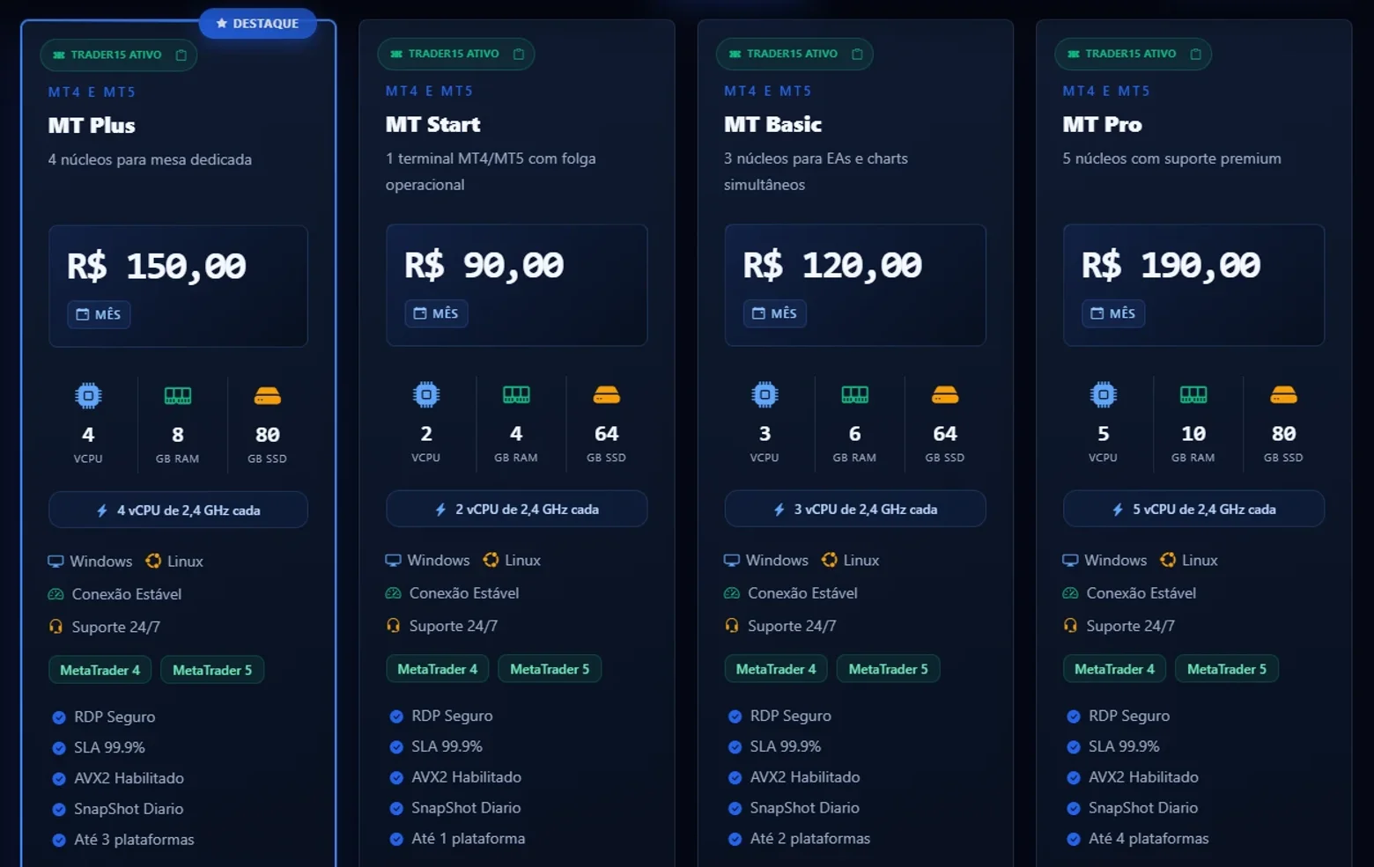
Task: Click the TRADER15 ATIVO badge on MT Plus
Action: (x=118, y=55)
